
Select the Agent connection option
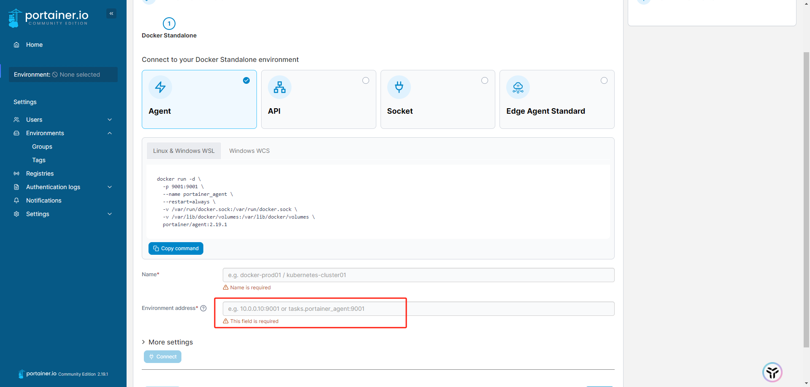coord(199,99)
